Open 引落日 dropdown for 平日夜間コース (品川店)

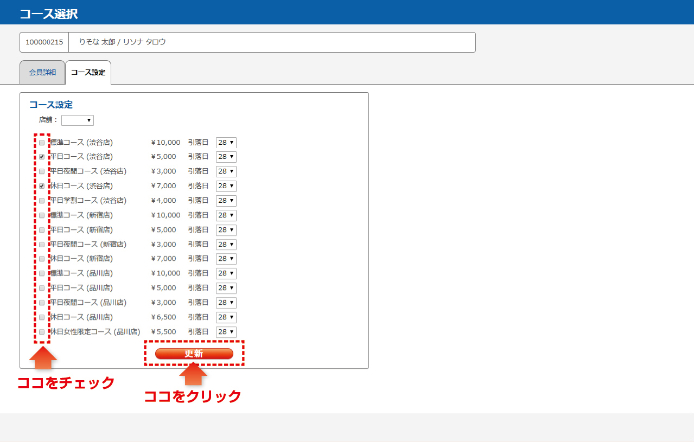(x=226, y=303)
